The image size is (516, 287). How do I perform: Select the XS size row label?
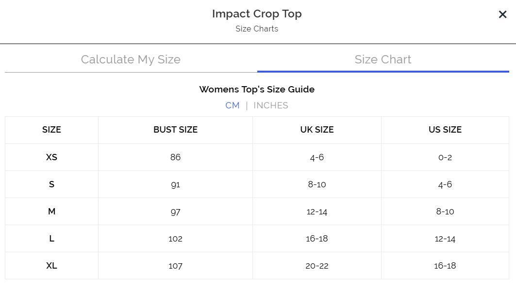tap(51, 157)
